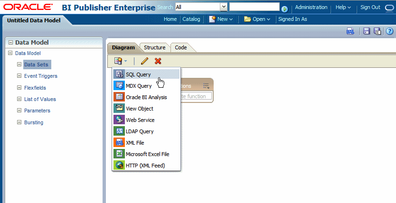This screenshot has width=396, height=203.
Task: Go to the Home link
Action: point(170,19)
